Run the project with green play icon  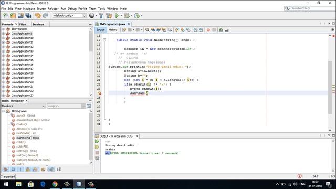[117, 16]
